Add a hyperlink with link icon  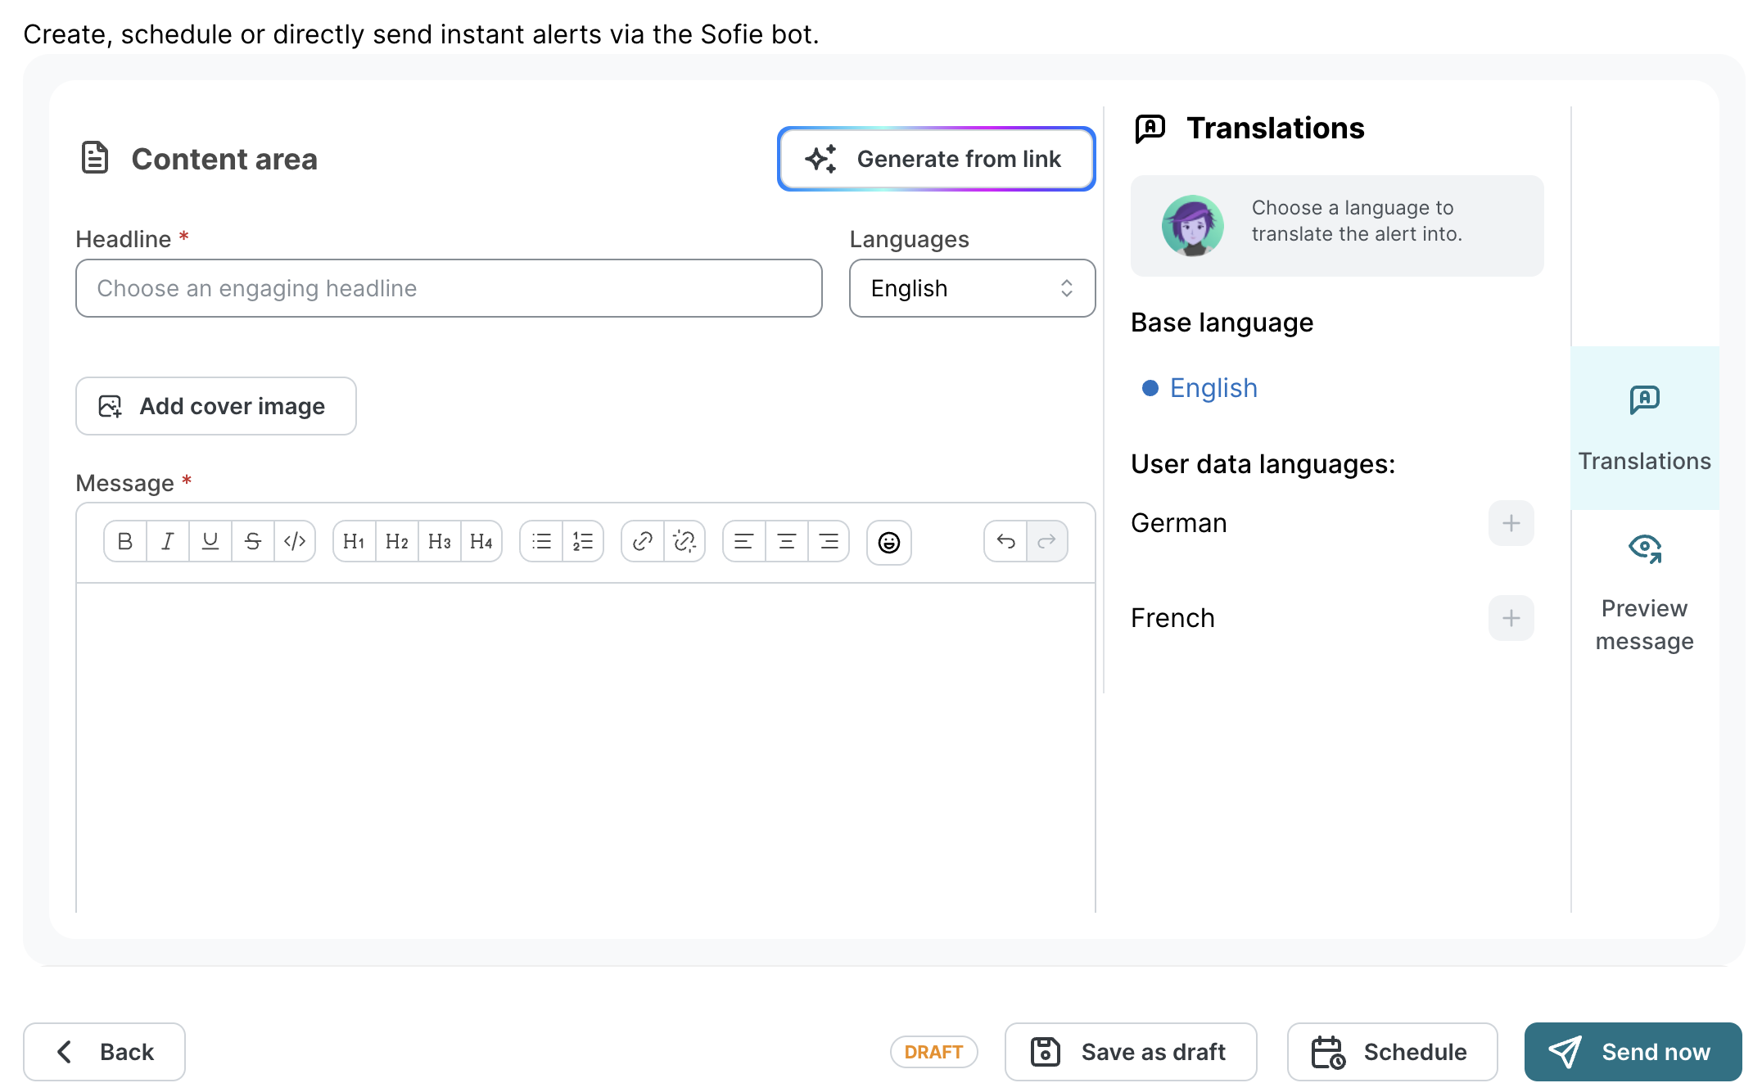tap(643, 541)
